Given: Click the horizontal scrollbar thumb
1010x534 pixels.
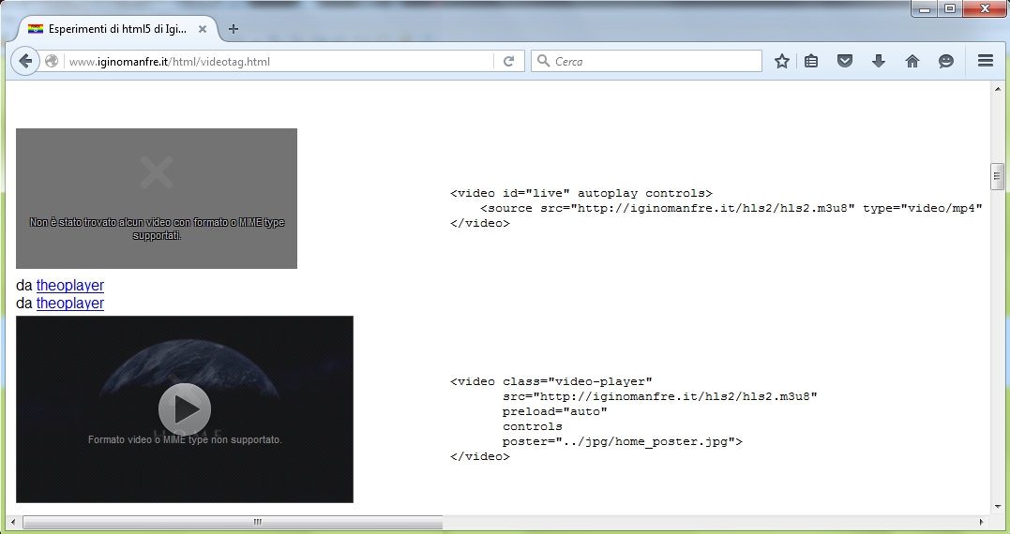Looking at the screenshot, I should [x=232, y=522].
